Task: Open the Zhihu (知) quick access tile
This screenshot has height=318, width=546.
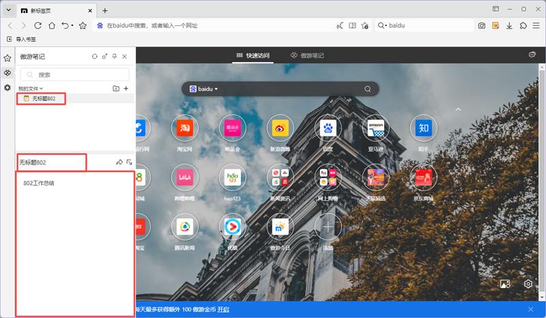Action: point(423,128)
